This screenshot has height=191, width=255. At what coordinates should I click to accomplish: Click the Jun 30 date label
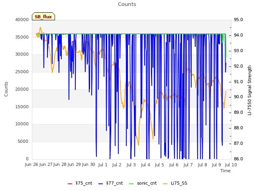coord(88,164)
